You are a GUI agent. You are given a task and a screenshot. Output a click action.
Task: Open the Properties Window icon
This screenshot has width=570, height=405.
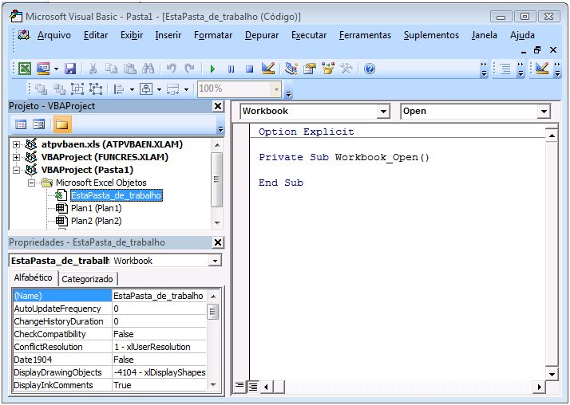(x=310, y=69)
